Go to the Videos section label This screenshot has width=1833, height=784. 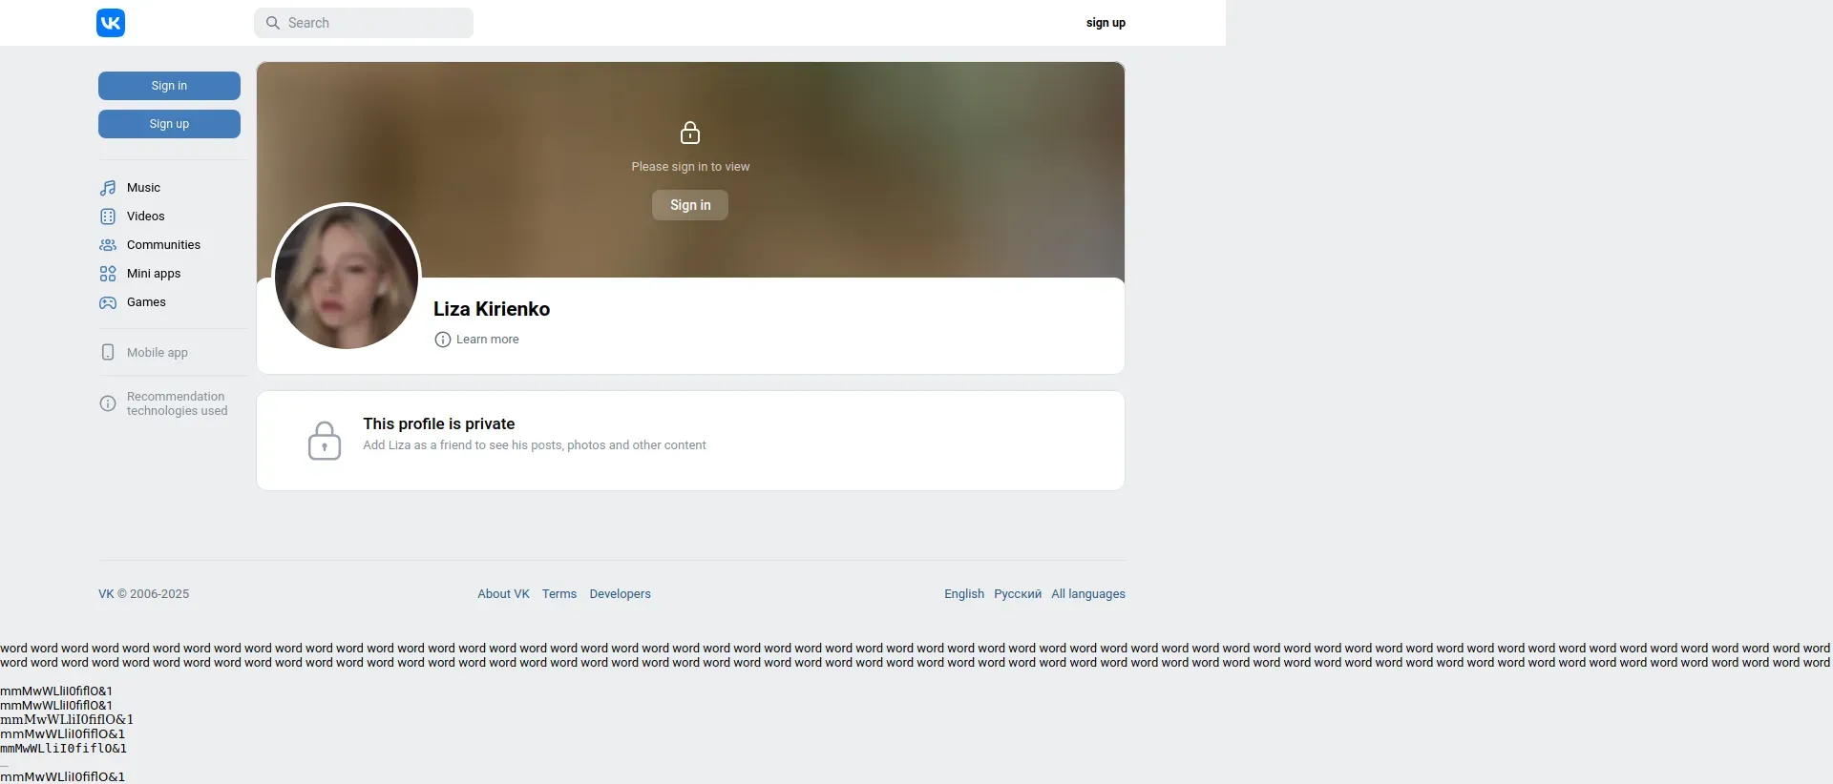(x=145, y=217)
